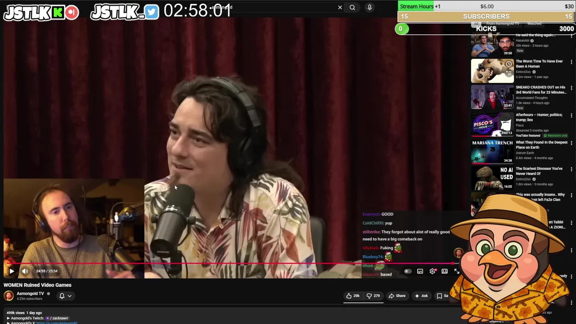The width and height of the screenshot is (576, 324).
Task: Save video to playlist bookmark
Action: point(442,296)
